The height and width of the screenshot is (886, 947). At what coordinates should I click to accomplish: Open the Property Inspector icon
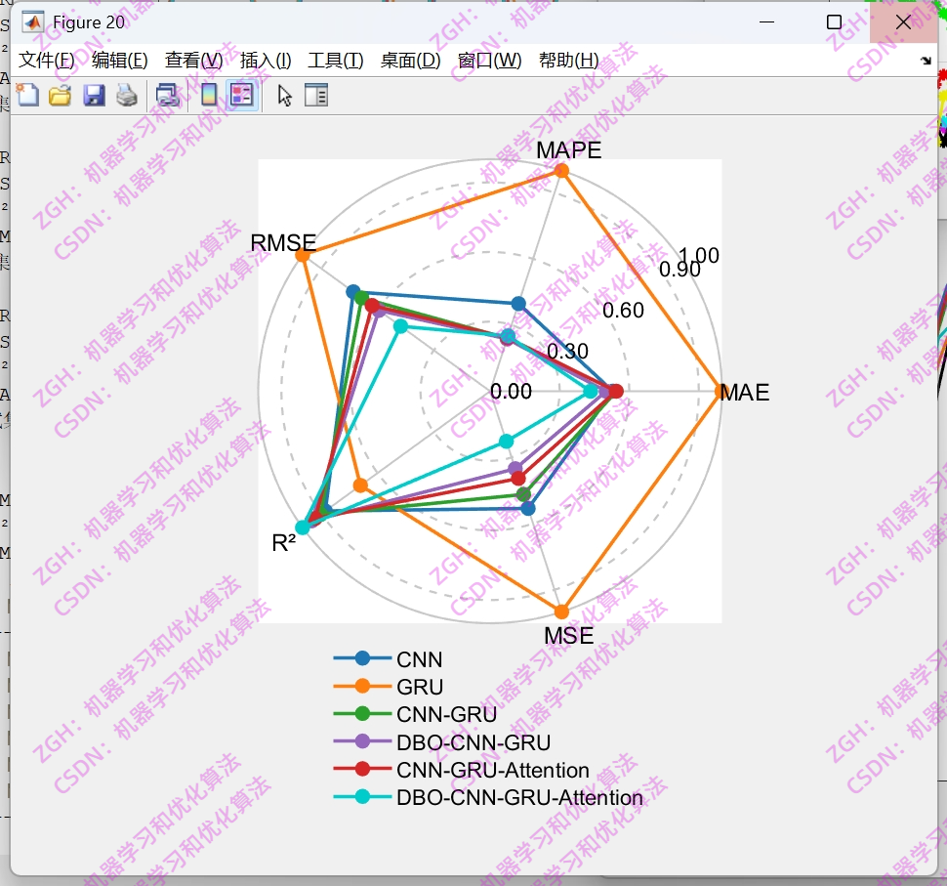(316, 96)
